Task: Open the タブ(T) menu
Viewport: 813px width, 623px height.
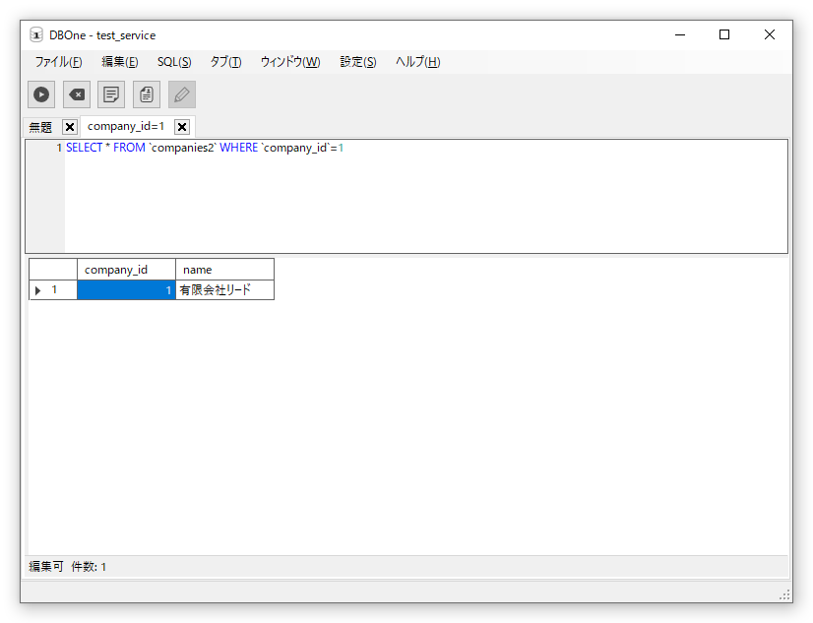Action: 225,62
